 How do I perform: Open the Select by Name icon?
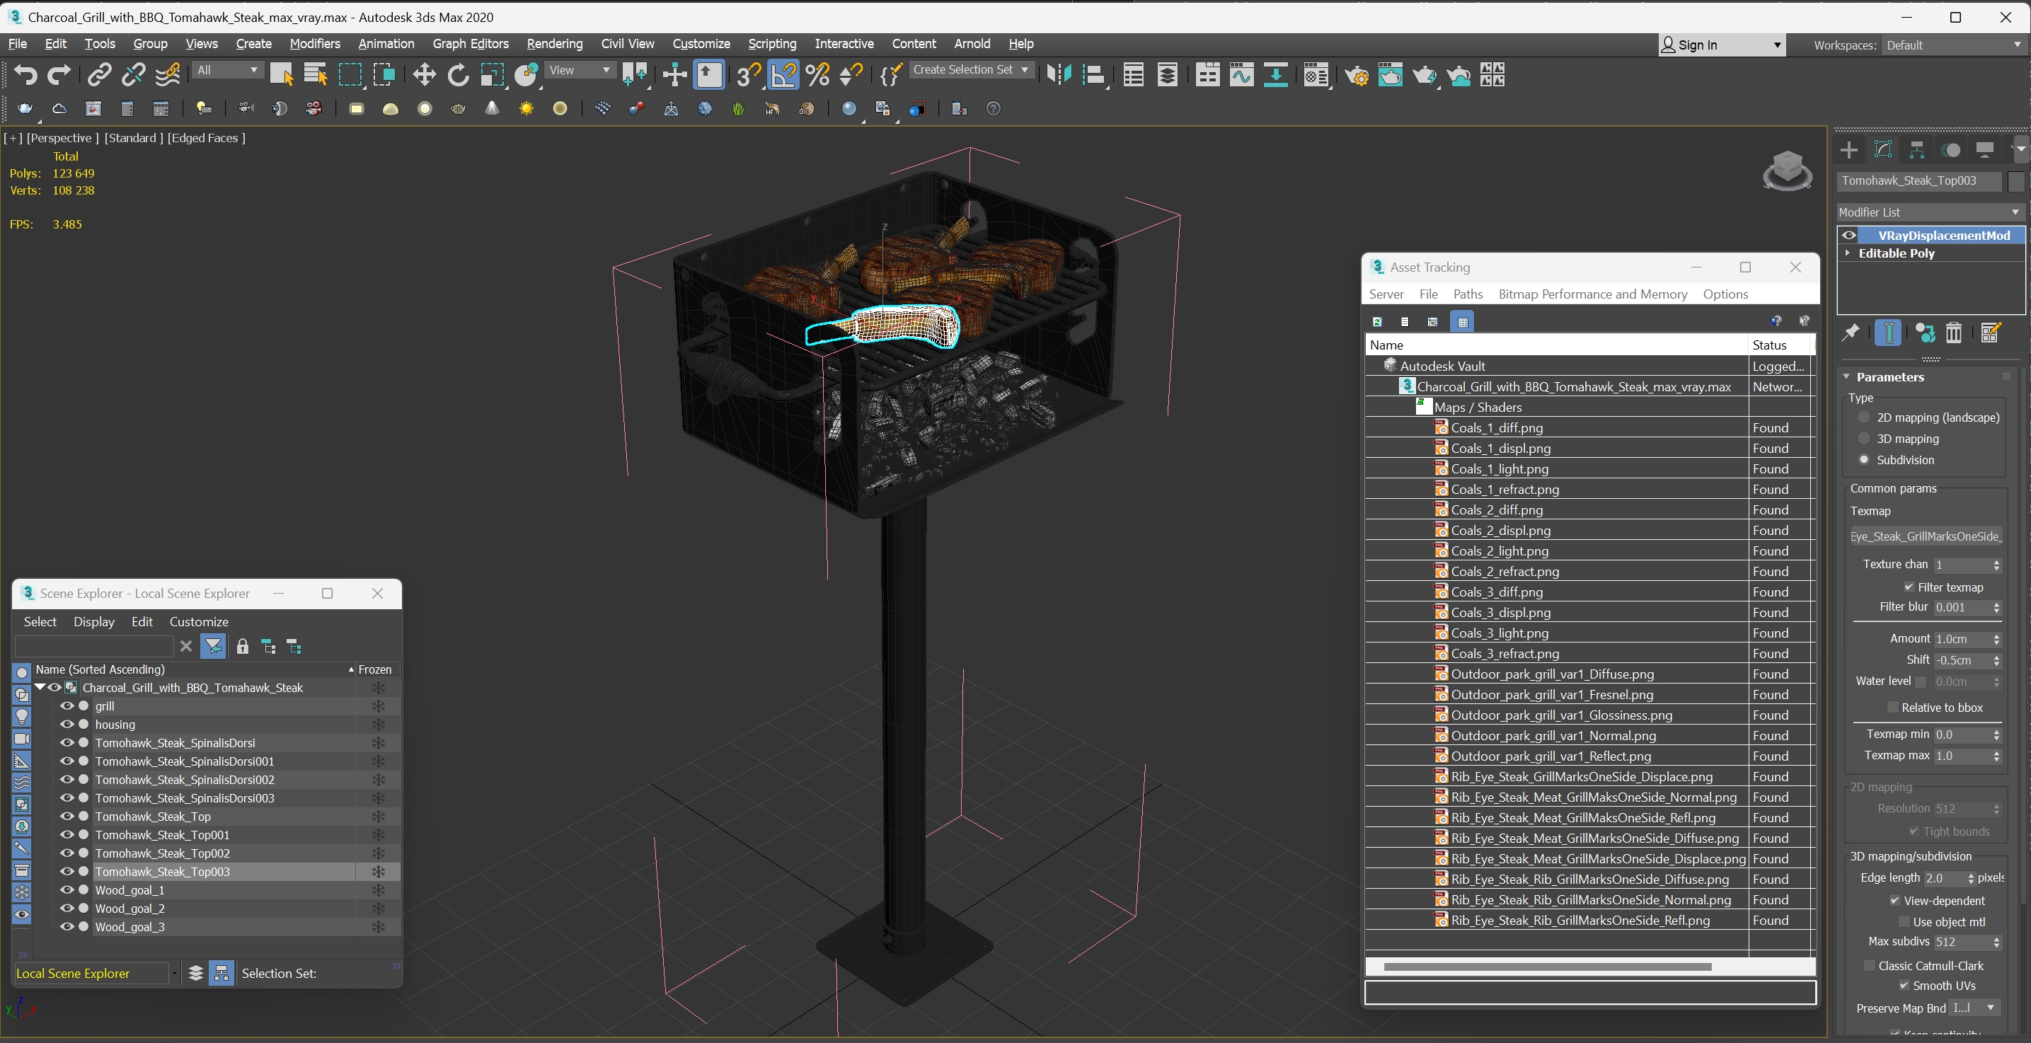(x=316, y=75)
